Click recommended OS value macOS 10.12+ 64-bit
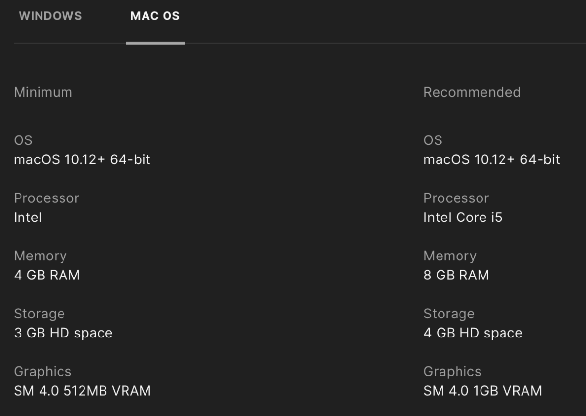 tap(491, 159)
